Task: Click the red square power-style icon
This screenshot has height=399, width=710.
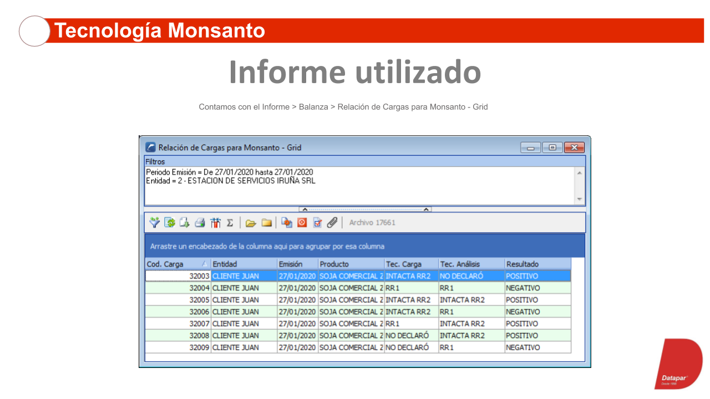Action: tap(302, 223)
